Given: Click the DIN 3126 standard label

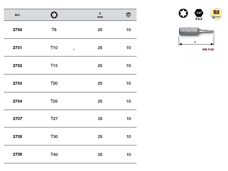Looking at the screenshot, I should point(208,49).
